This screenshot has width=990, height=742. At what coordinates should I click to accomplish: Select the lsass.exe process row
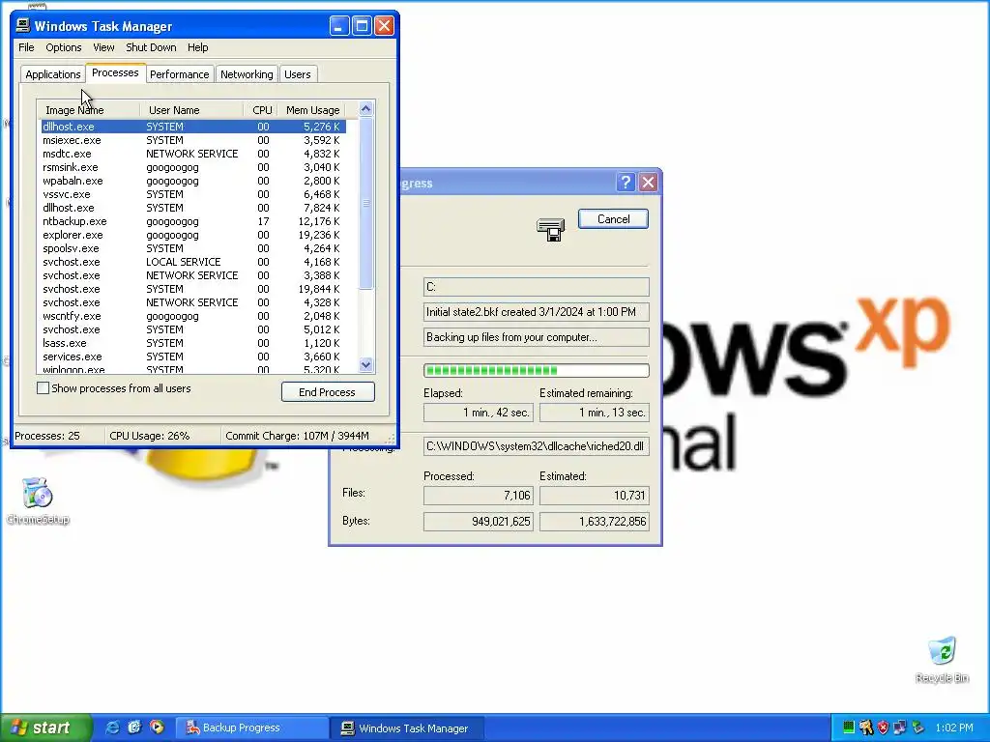pyautogui.click(x=192, y=343)
